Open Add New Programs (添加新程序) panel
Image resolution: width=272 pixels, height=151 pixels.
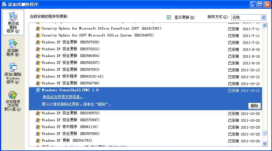tap(13, 48)
